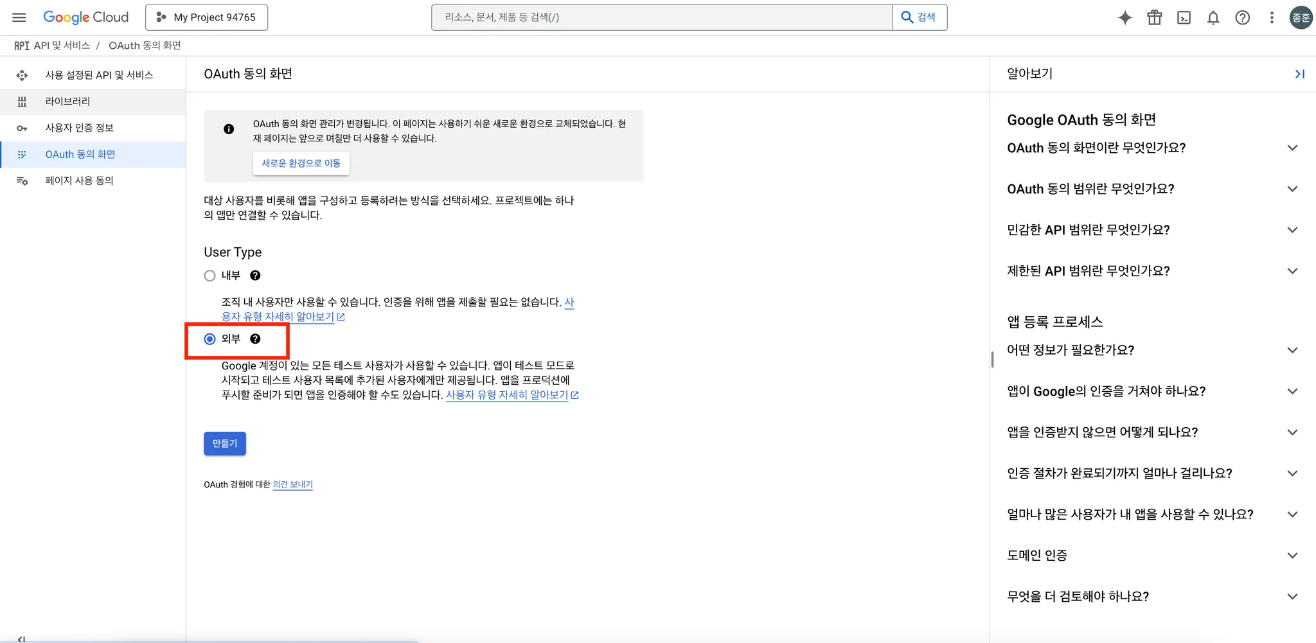Click the 검색 search button

920,17
